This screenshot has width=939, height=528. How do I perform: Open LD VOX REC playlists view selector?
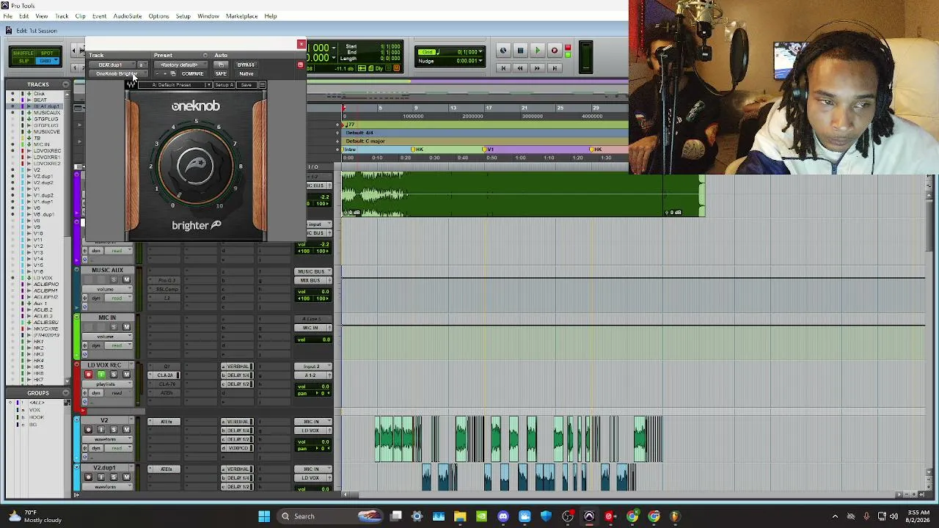(x=106, y=384)
